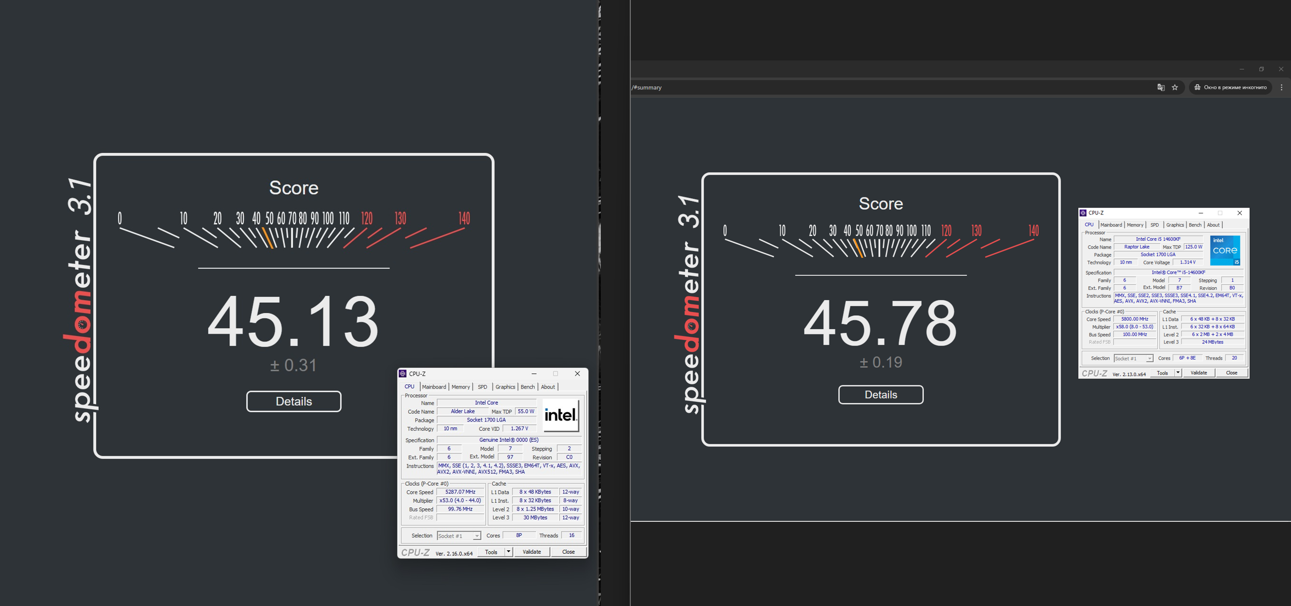Click the Intel Core i5 badge in Raptor Lake CPU-Z
Image resolution: width=1291 pixels, height=606 pixels.
[x=1225, y=251]
